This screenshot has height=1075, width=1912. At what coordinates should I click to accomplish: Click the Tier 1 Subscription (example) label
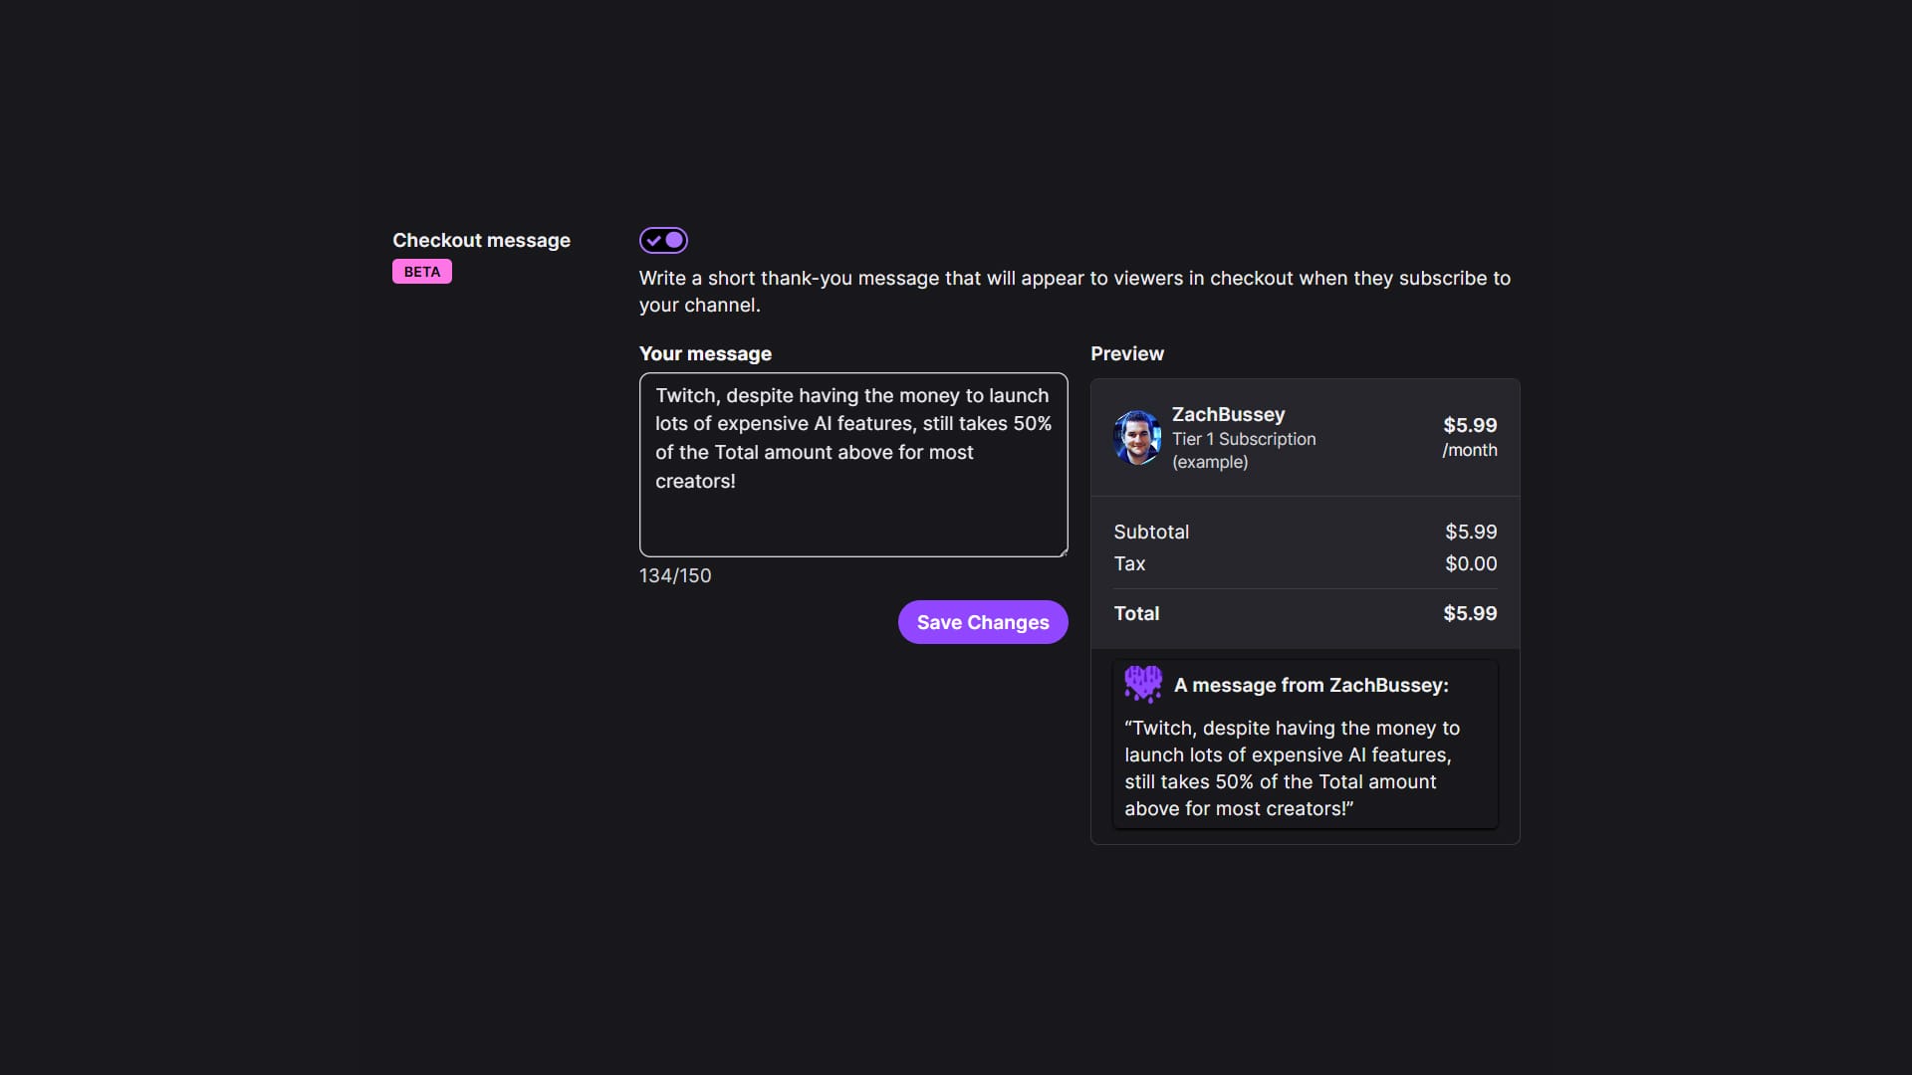point(1244,450)
